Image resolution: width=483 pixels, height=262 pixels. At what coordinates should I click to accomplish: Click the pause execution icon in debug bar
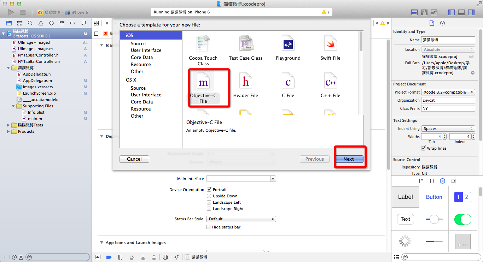coord(120,257)
